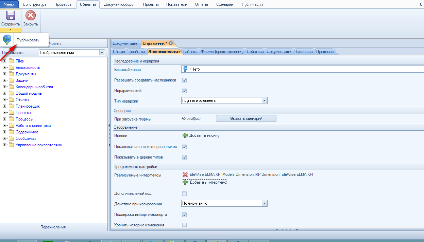
Task: Uncheck the Иерархический checkbox
Action: coord(185,91)
